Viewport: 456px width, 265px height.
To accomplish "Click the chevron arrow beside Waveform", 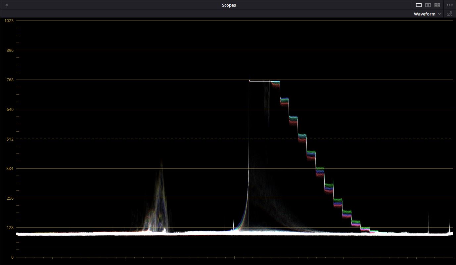I will (439, 14).
